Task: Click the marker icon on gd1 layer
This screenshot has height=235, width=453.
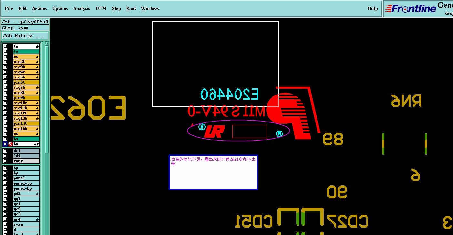Action: point(37,194)
